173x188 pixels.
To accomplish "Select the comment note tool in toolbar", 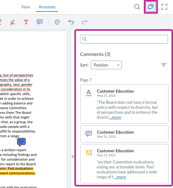I will 40,22.
